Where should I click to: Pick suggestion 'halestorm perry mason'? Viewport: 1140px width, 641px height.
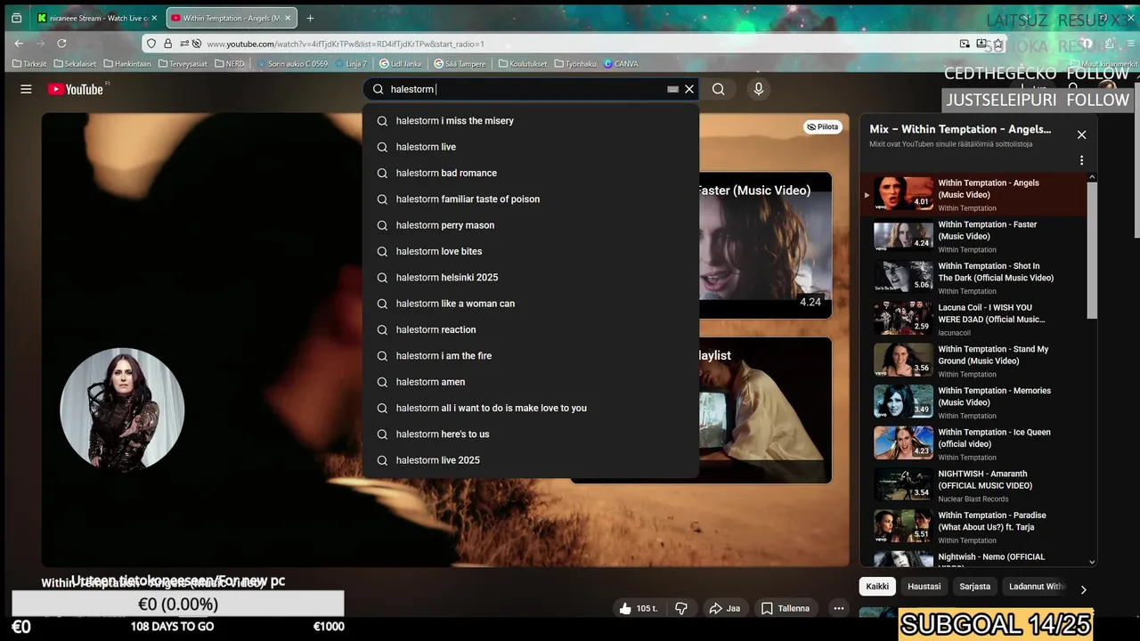pos(531,225)
